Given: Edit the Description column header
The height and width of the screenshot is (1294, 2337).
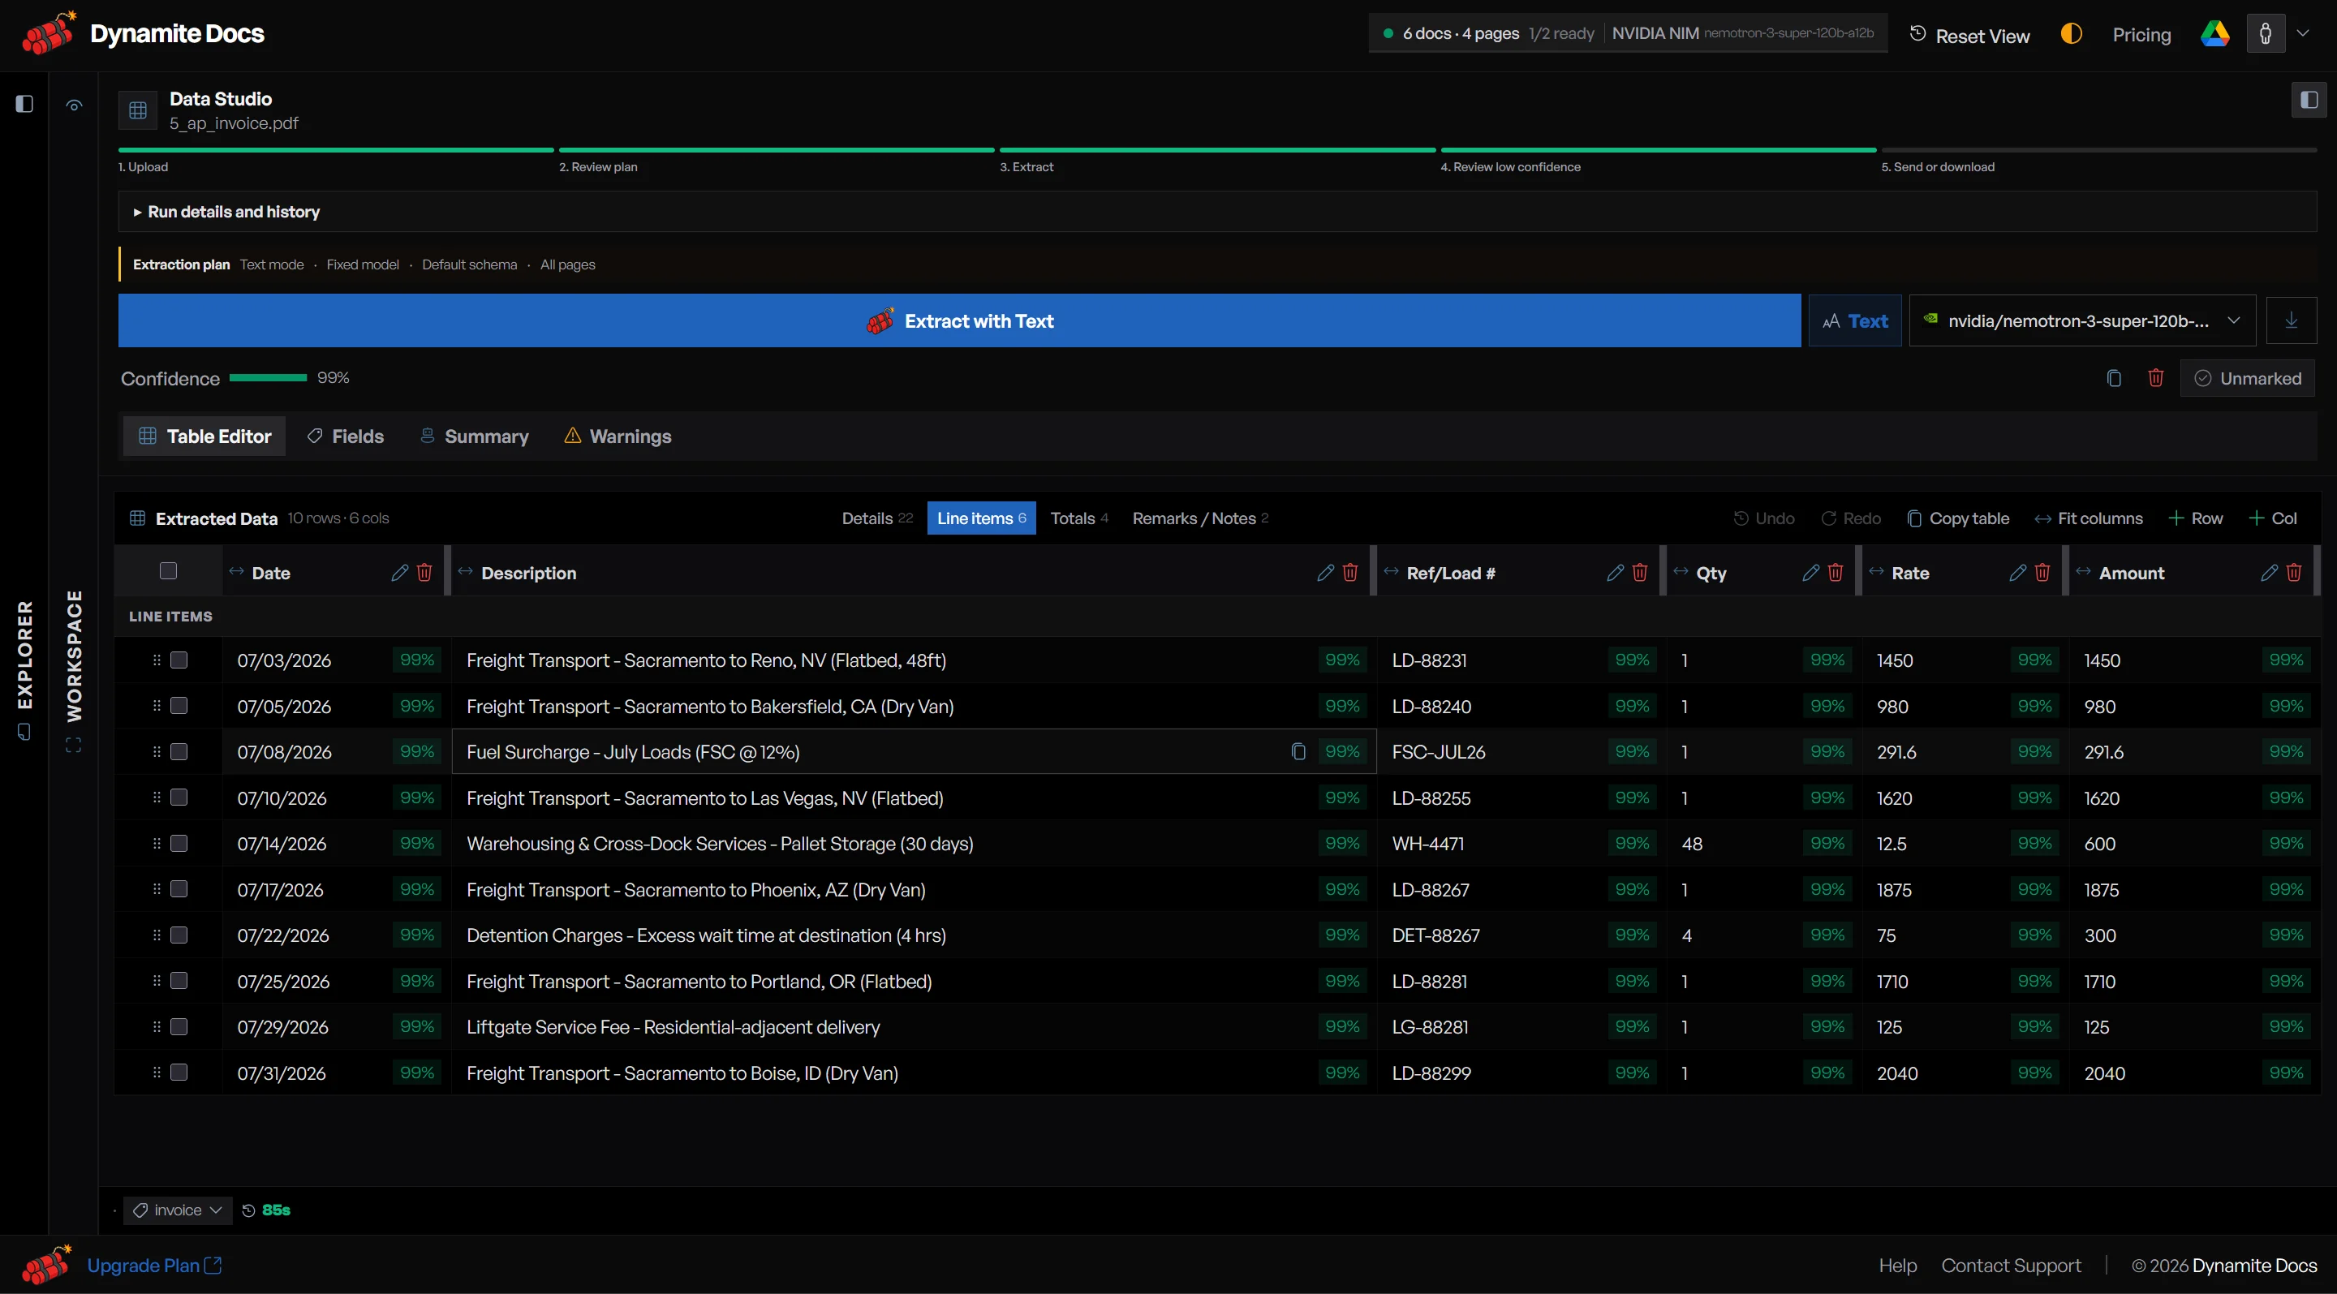Looking at the screenshot, I should click(1325, 573).
